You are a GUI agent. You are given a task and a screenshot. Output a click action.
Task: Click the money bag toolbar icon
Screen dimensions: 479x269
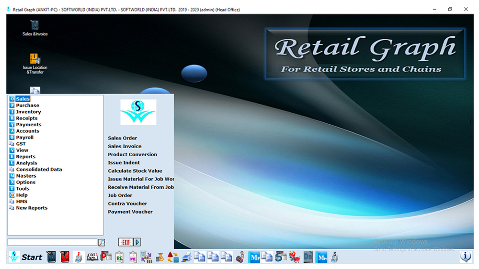(x=160, y=258)
